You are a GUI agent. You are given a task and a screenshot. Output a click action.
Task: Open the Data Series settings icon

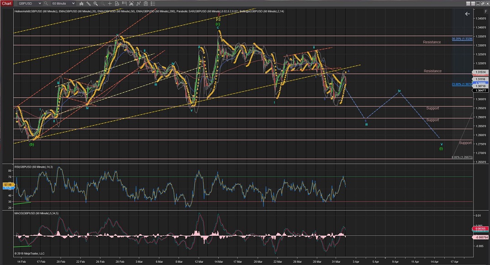point(131,4)
